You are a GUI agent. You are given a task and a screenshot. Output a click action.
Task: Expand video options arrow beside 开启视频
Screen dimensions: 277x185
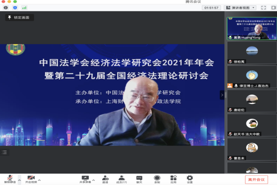pos(39,180)
